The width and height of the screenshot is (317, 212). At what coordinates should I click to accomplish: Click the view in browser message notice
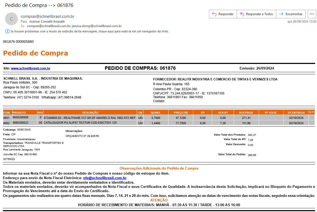[x=89, y=31]
